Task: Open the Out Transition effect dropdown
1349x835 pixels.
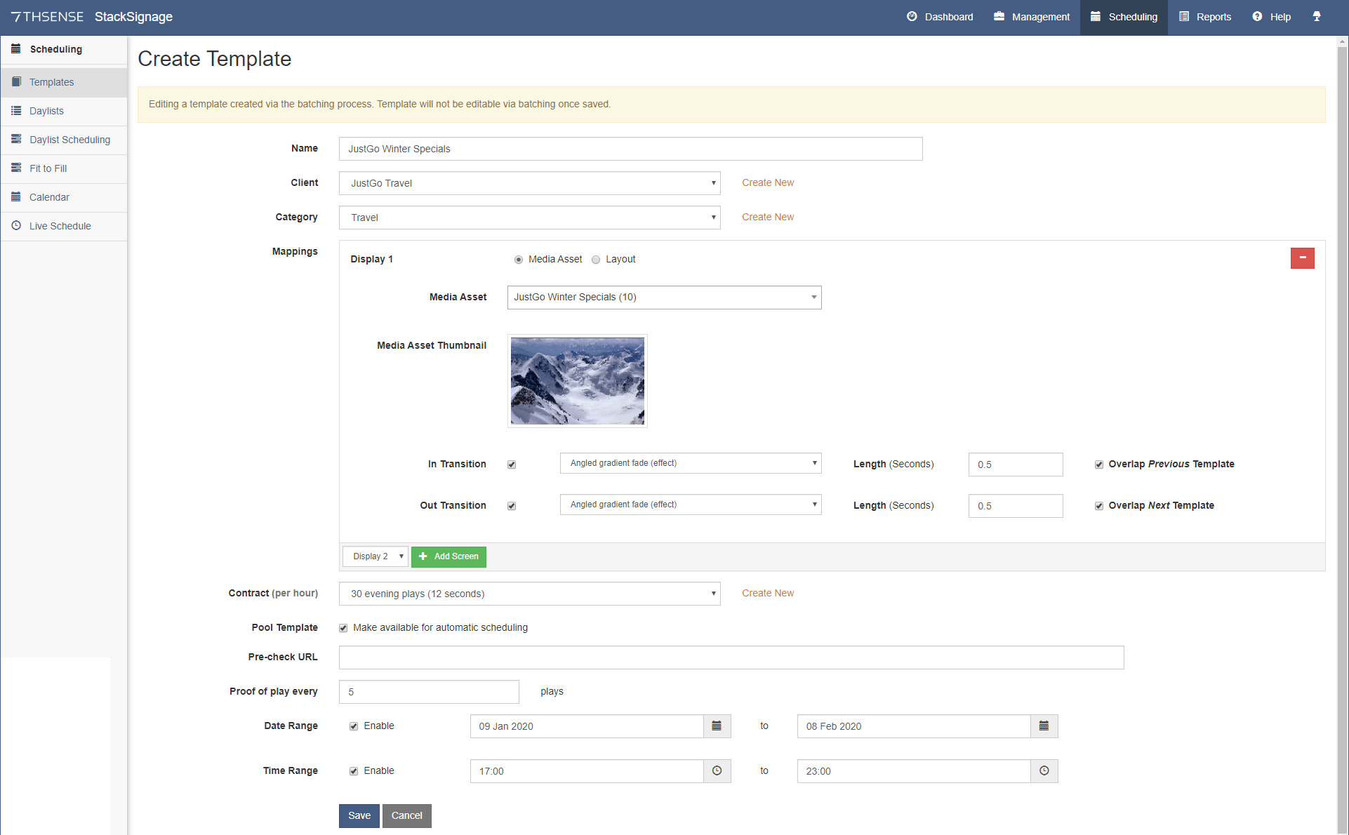Action: click(691, 505)
